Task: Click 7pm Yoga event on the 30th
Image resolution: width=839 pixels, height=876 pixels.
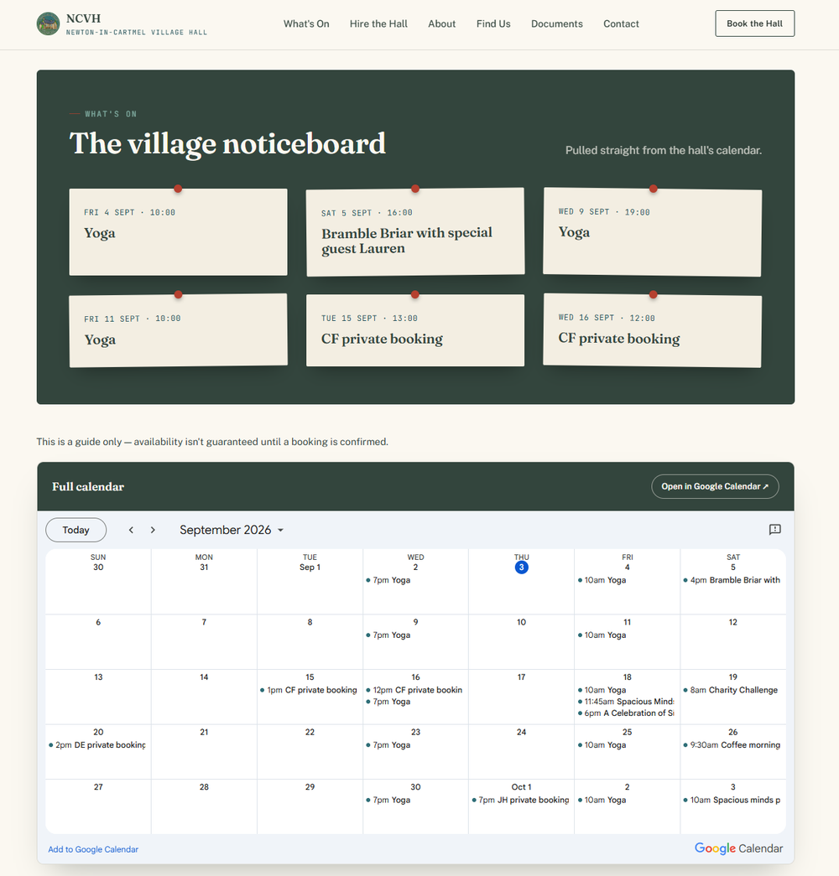Action: (x=415, y=800)
